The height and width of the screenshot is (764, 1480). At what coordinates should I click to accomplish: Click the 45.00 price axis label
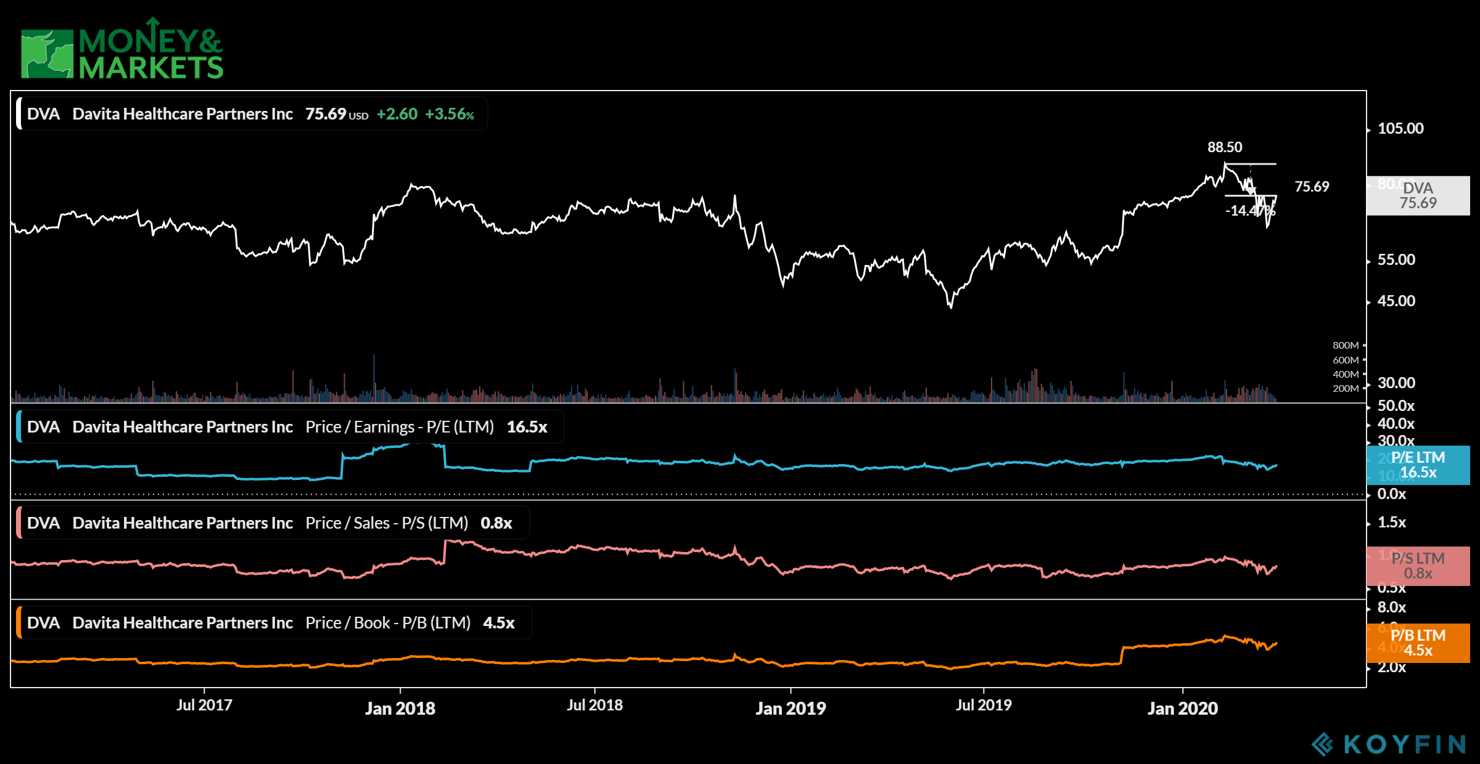(1396, 301)
